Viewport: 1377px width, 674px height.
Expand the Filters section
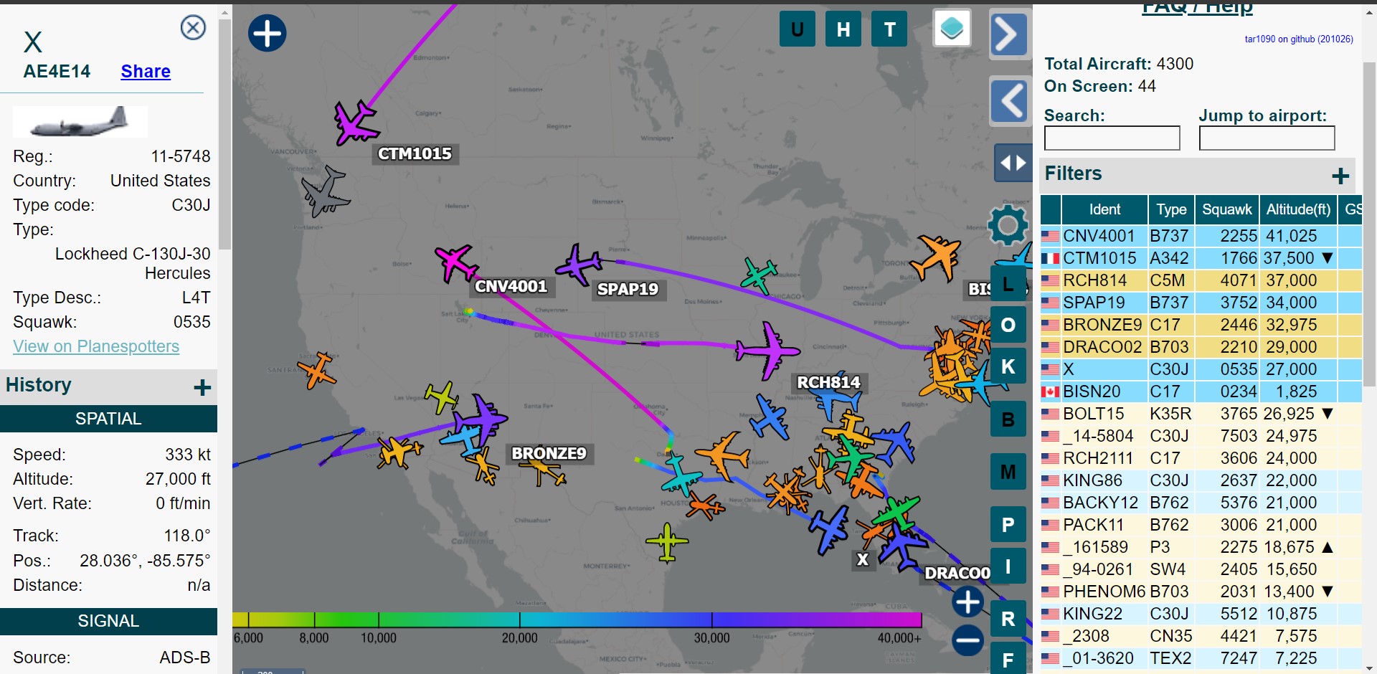click(1340, 176)
